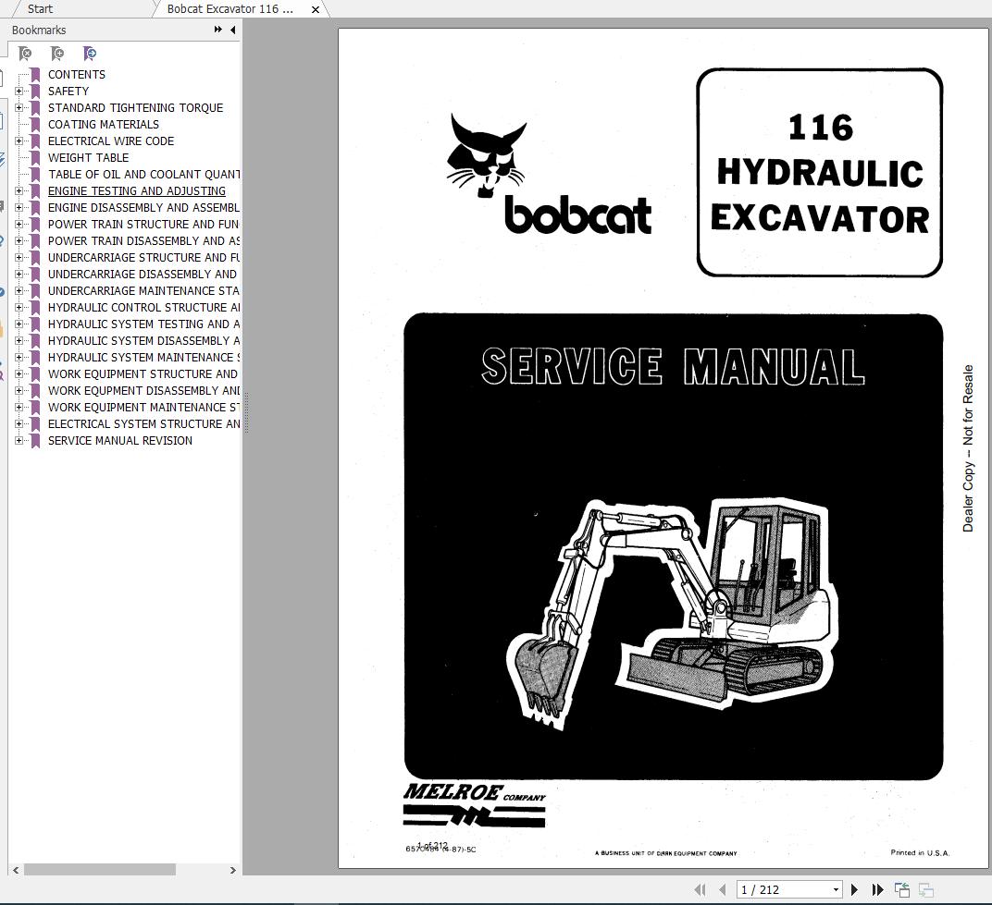Screen dimensions: 992x905
Task: Select UNDERCARRIAGE MAINTENANCE bookmark
Action: pyautogui.click(x=143, y=290)
